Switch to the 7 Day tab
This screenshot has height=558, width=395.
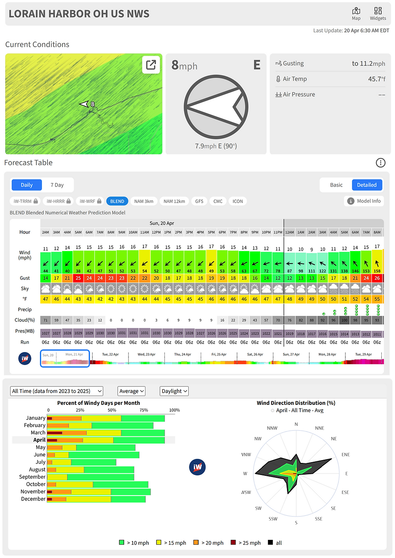point(58,185)
